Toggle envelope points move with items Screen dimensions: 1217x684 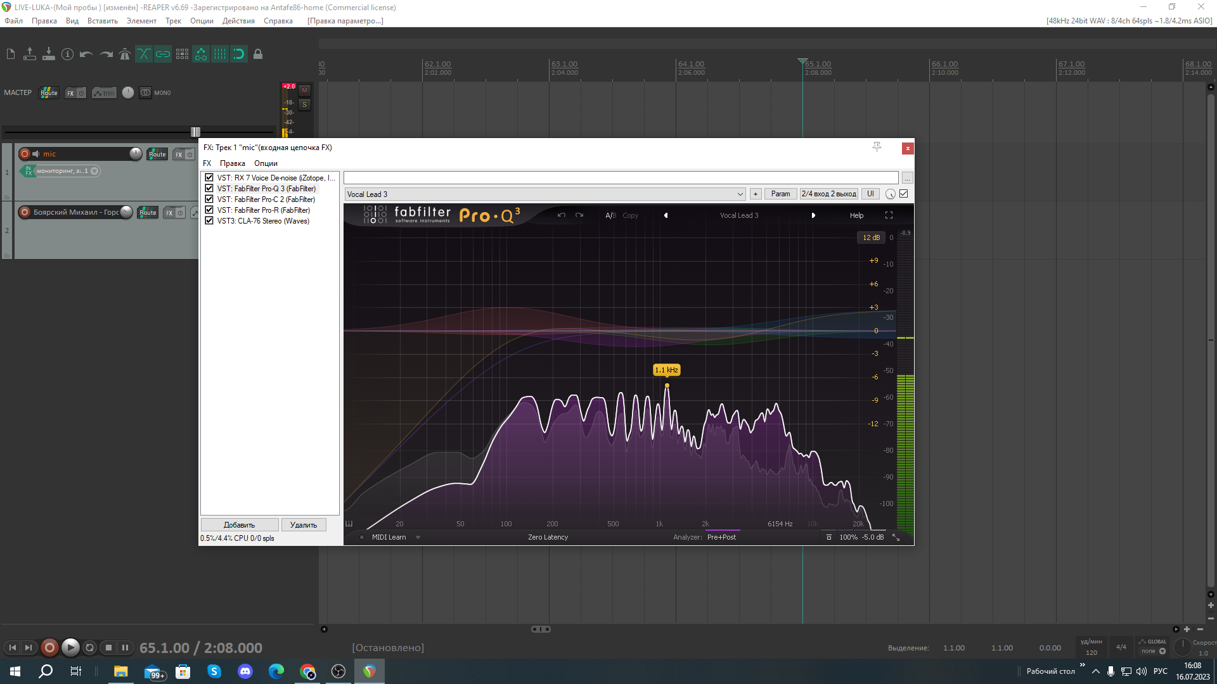point(201,54)
